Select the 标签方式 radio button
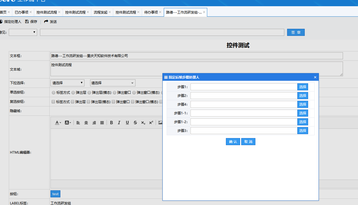Viewport: 358px width, 205px height. pos(54,93)
